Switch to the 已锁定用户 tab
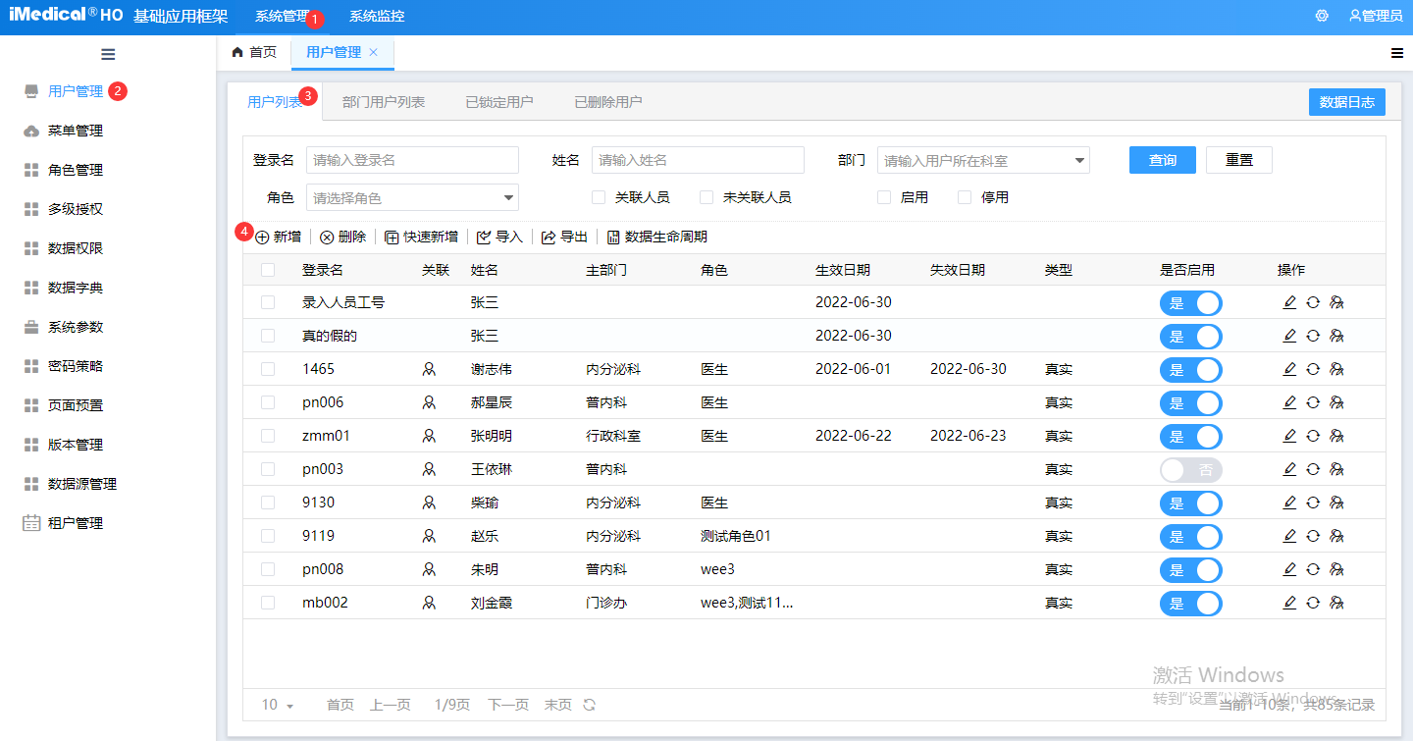 [x=499, y=102]
